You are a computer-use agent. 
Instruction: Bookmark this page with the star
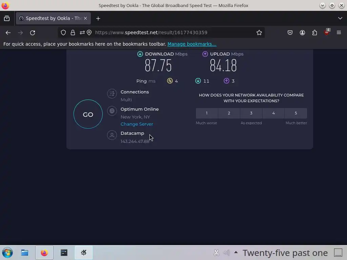(259, 33)
